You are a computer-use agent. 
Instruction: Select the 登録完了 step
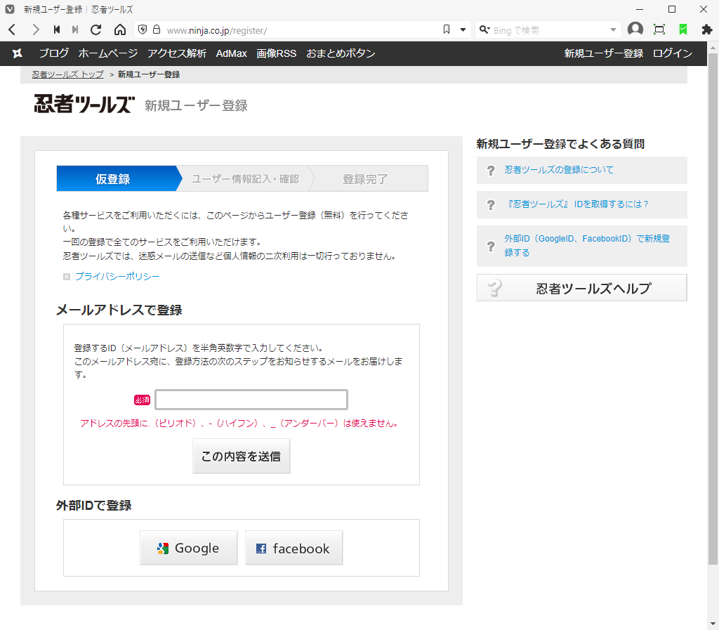(x=365, y=178)
